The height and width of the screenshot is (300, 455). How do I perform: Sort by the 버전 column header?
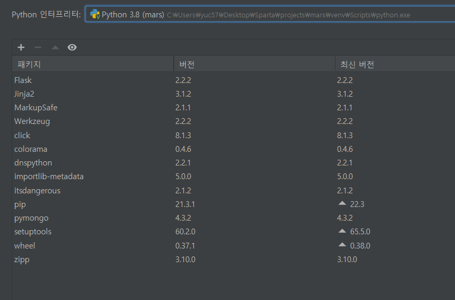254,64
